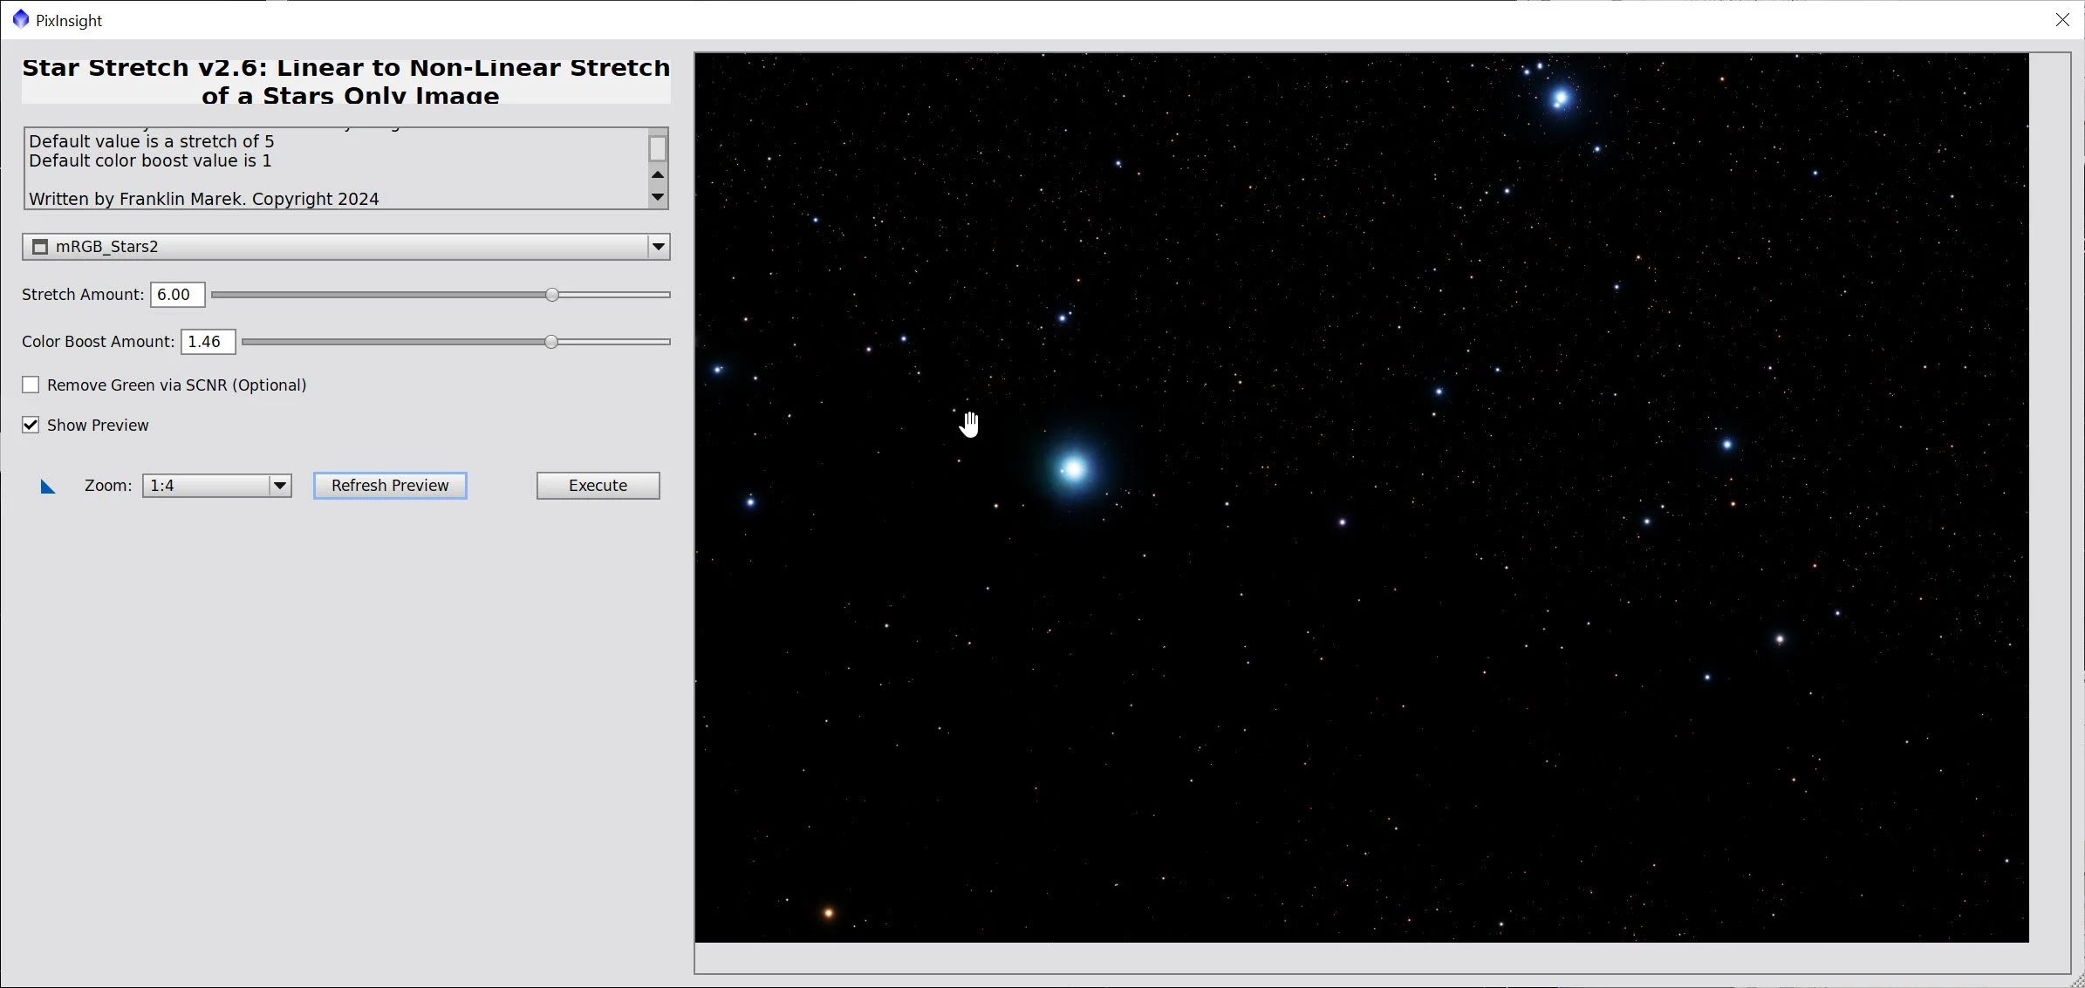Close the Star Stretch dialog window
2085x988 pixels.
(2062, 19)
